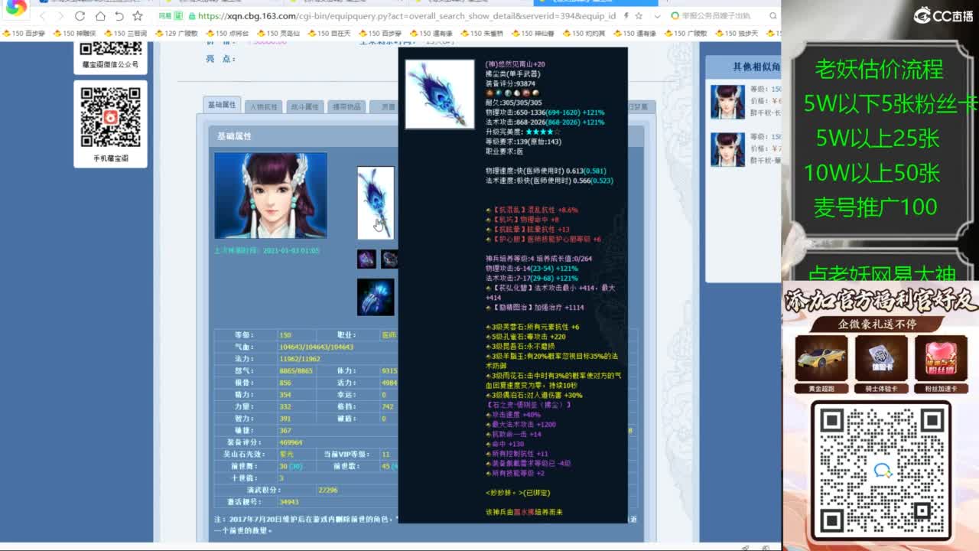Open the bookmark '150 朱雀桥'

[x=483, y=34]
